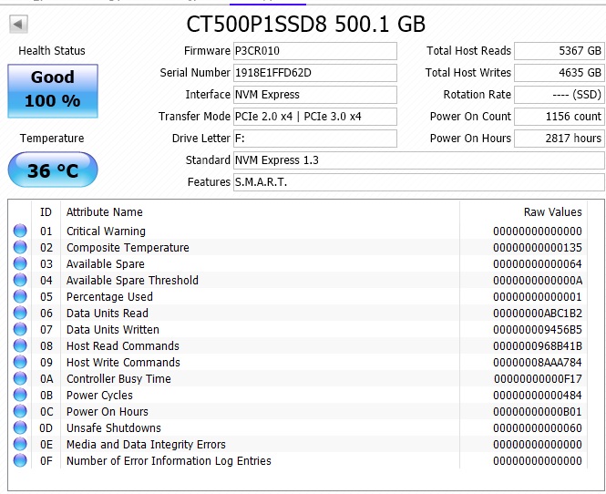
Task: Select the Unsafe Shutdowns attribute name
Action: click(114, 428)
